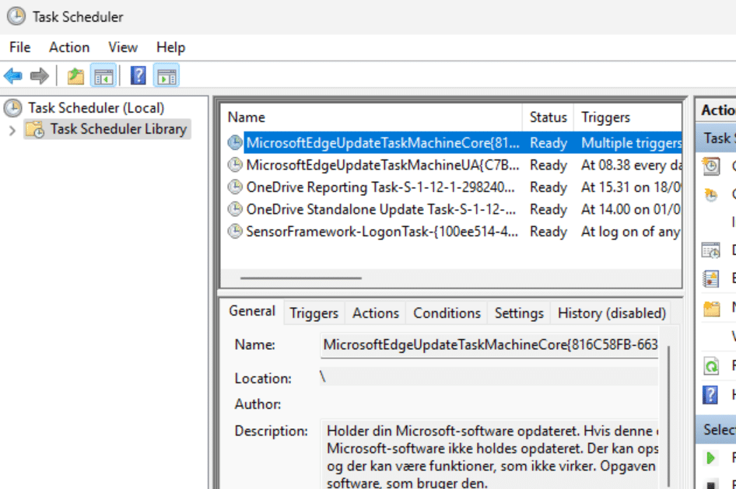The width and height of the screenshot is (736, 489).
Task: Sort tasks by the Triggers column header
Action: pos(628,117)
